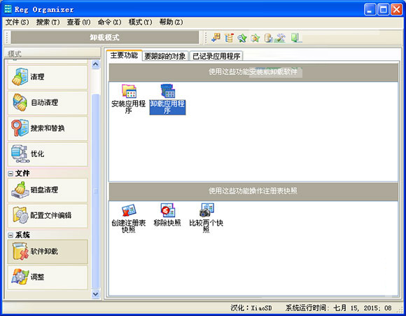Open the 帮助(Z) menu

point(171,22)
